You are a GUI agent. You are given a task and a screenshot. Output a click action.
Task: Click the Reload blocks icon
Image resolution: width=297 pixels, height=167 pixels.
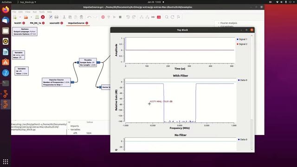(172, 17)
